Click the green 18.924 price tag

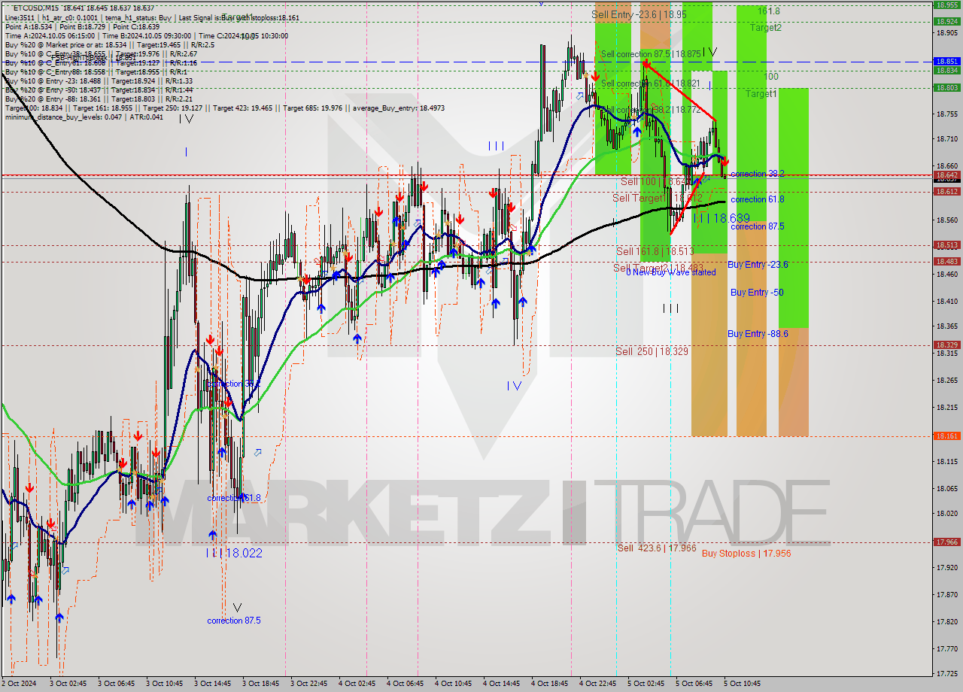point(947,21)
